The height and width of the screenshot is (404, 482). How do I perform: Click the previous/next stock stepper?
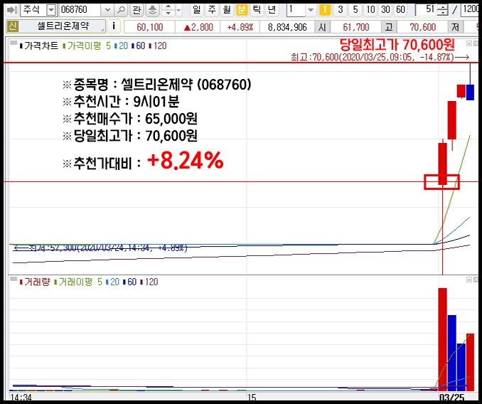coord(168,10)
